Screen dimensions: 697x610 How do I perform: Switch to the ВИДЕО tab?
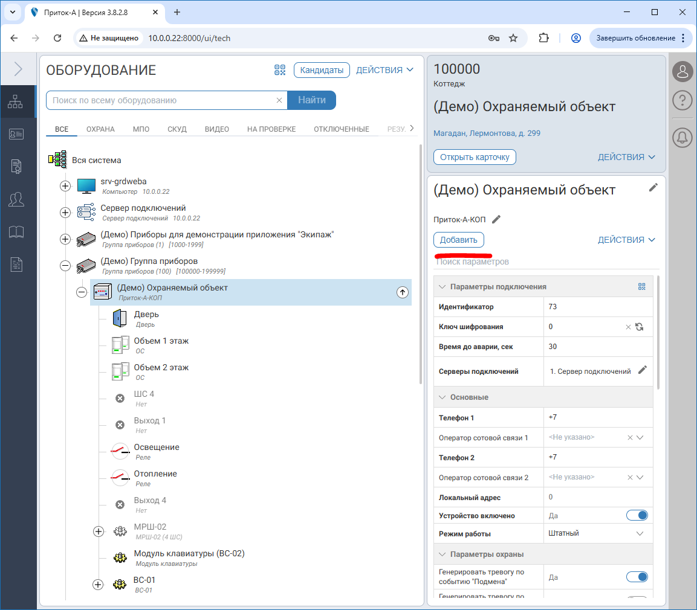(x=216, y=129)
